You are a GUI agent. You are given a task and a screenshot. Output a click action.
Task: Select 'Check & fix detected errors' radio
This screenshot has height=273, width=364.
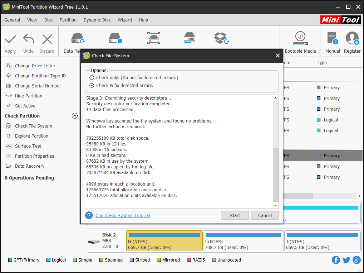tap(92, 86)
